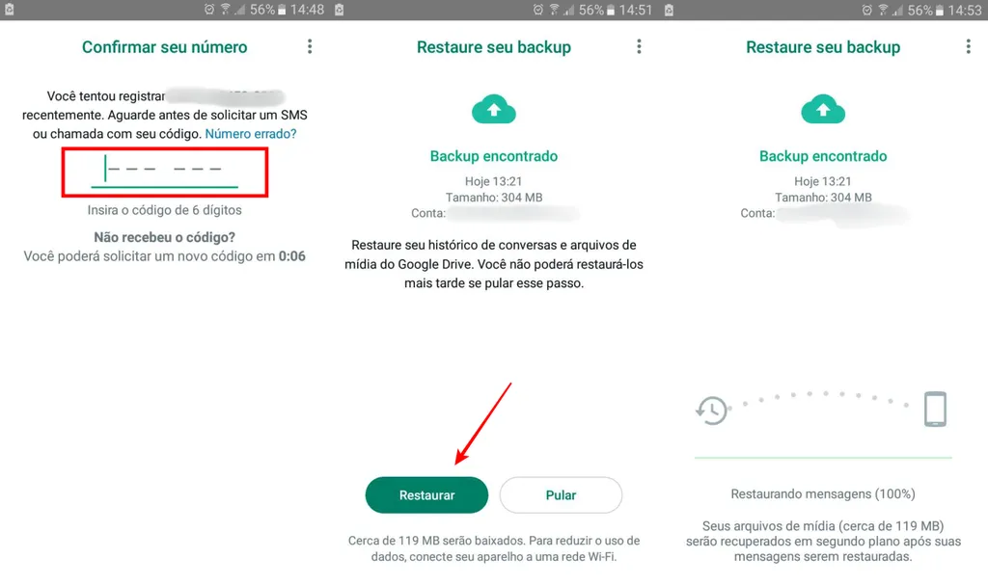Tap Backup encontrado heading on middle screen

[494, 156]
